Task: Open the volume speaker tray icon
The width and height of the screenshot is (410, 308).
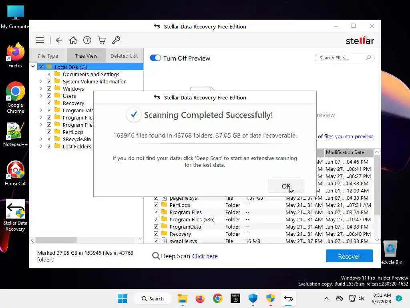Action: 362,298
